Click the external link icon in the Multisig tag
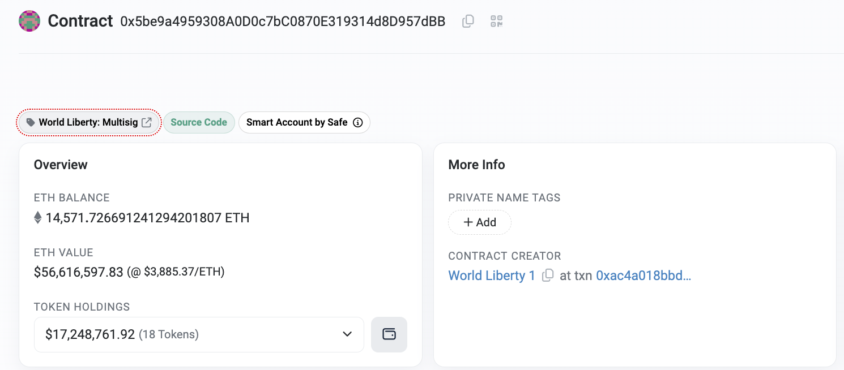 (147, 122)
